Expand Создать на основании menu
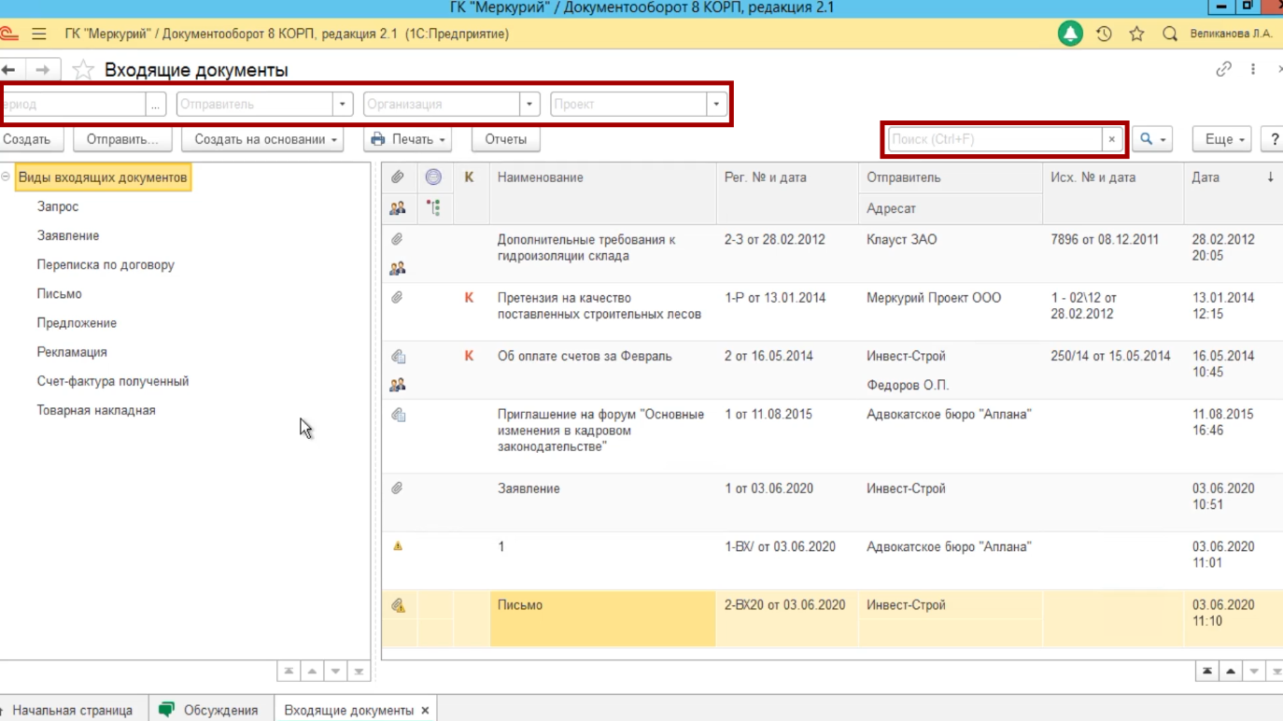Image resolution: width=1283 pixels, height=721 pixels. click(x=262, y=139)
